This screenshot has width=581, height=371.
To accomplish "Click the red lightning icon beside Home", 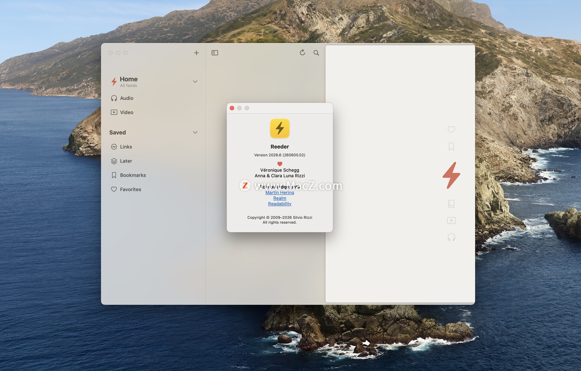I will (114, 81).
